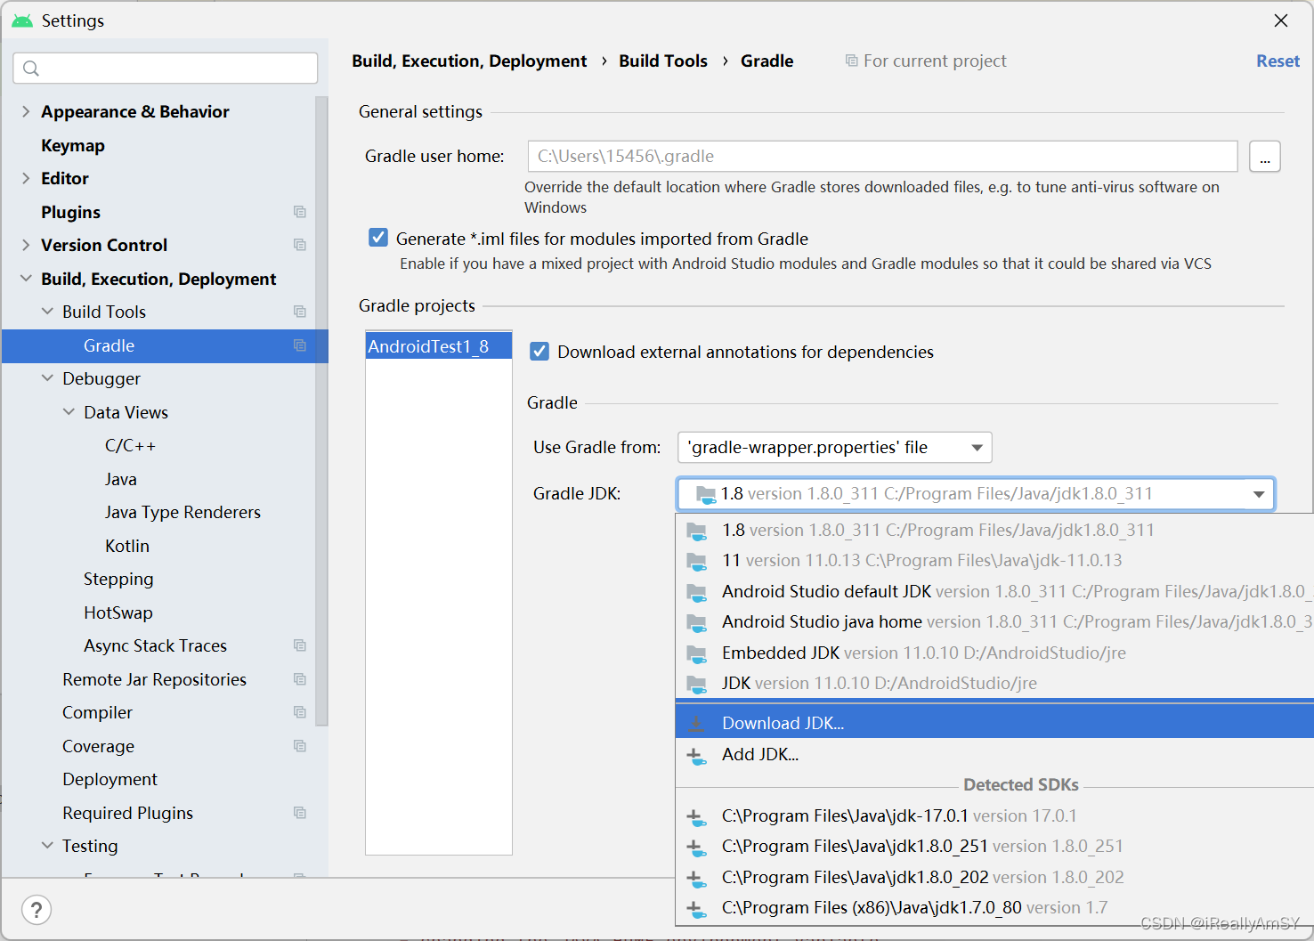Open the Stepping settings

tap(118, 579)
